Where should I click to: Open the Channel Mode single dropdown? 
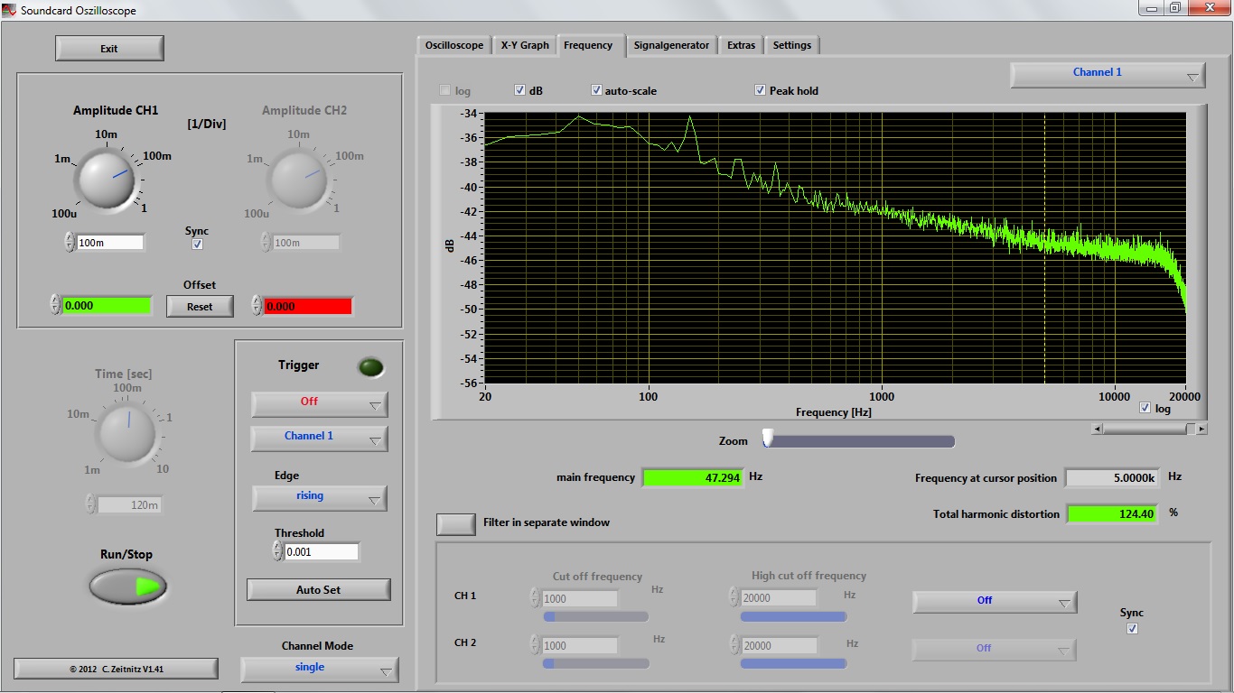tap(319, 669)
